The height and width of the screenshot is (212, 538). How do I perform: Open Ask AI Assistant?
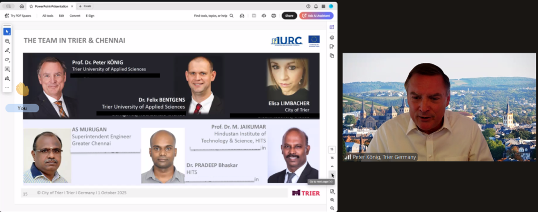point(316,16)
